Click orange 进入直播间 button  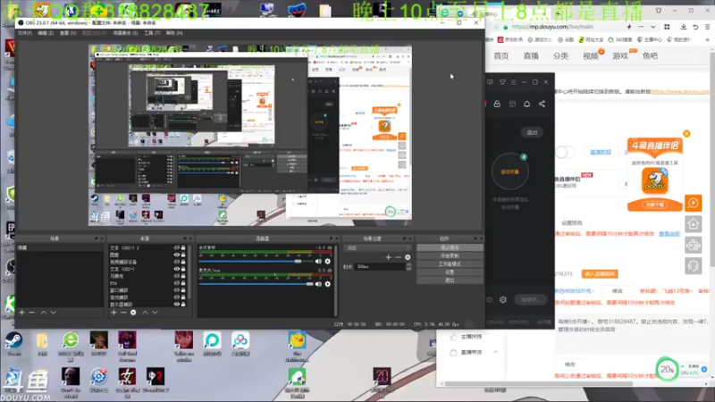click(600, 274)
